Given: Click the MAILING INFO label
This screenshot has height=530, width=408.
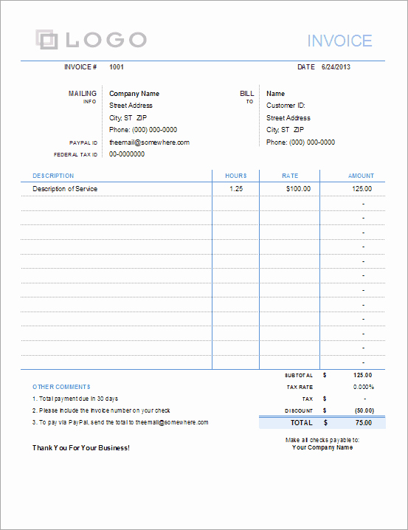Looking at the screenshot, I should coord(83,97).
